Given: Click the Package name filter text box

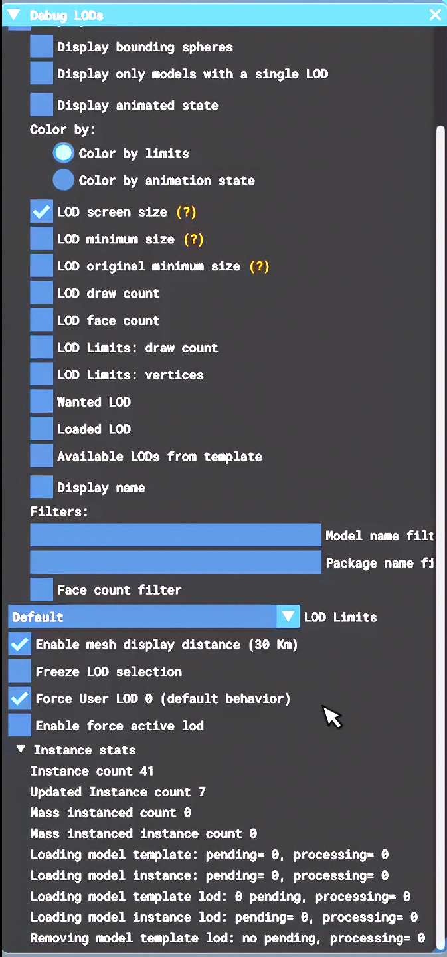Looking at the screenshot, I should point(175,562).
